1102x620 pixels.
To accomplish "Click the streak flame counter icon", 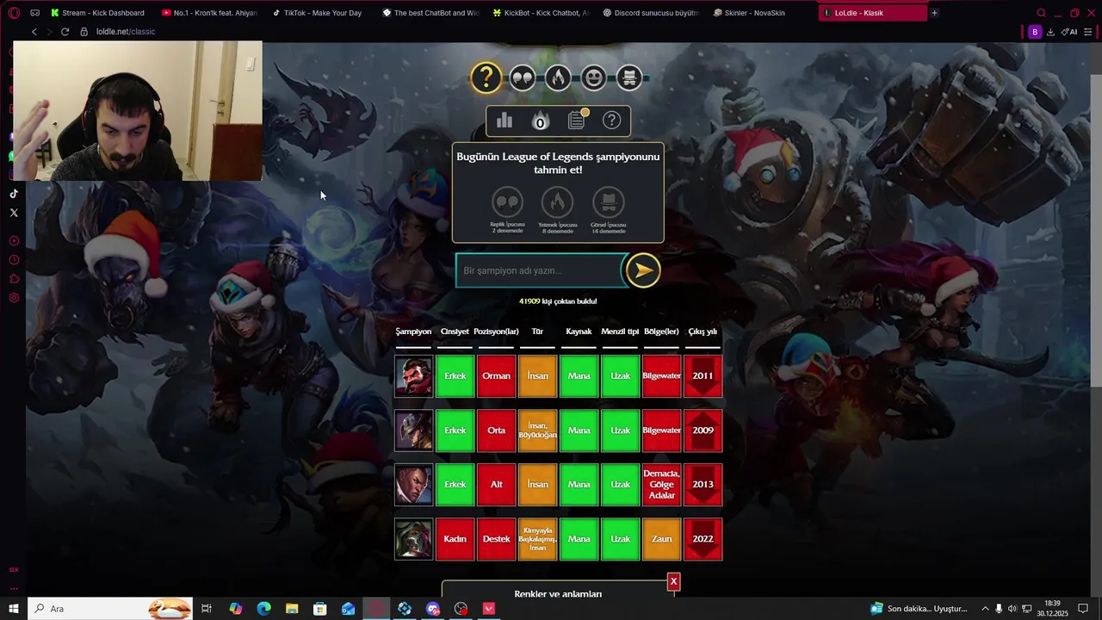I will click(540, 121).
